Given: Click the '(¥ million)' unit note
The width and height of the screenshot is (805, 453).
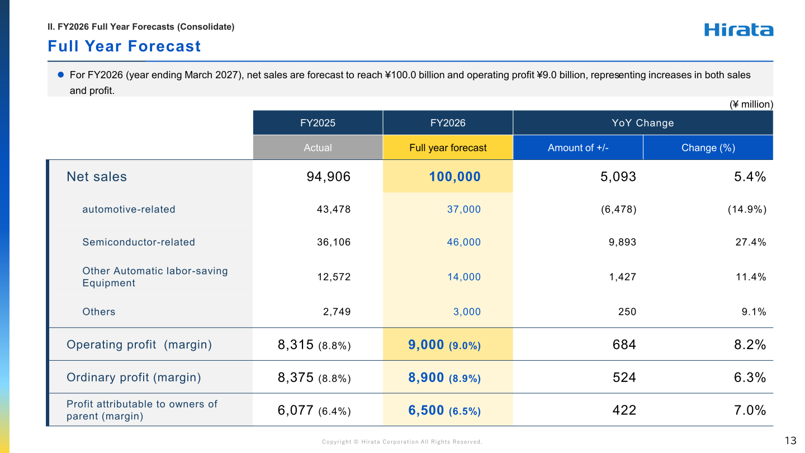Looking at the screenshot, I should click(751, 104).
